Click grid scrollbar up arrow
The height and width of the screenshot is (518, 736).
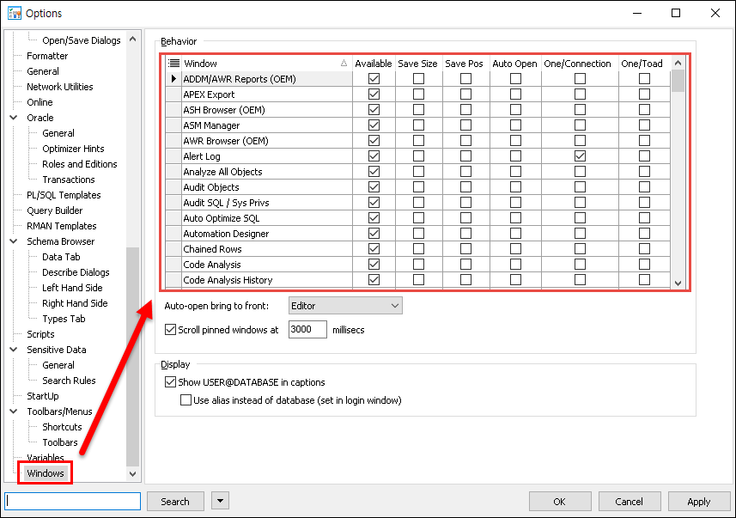tap(678, 63)
